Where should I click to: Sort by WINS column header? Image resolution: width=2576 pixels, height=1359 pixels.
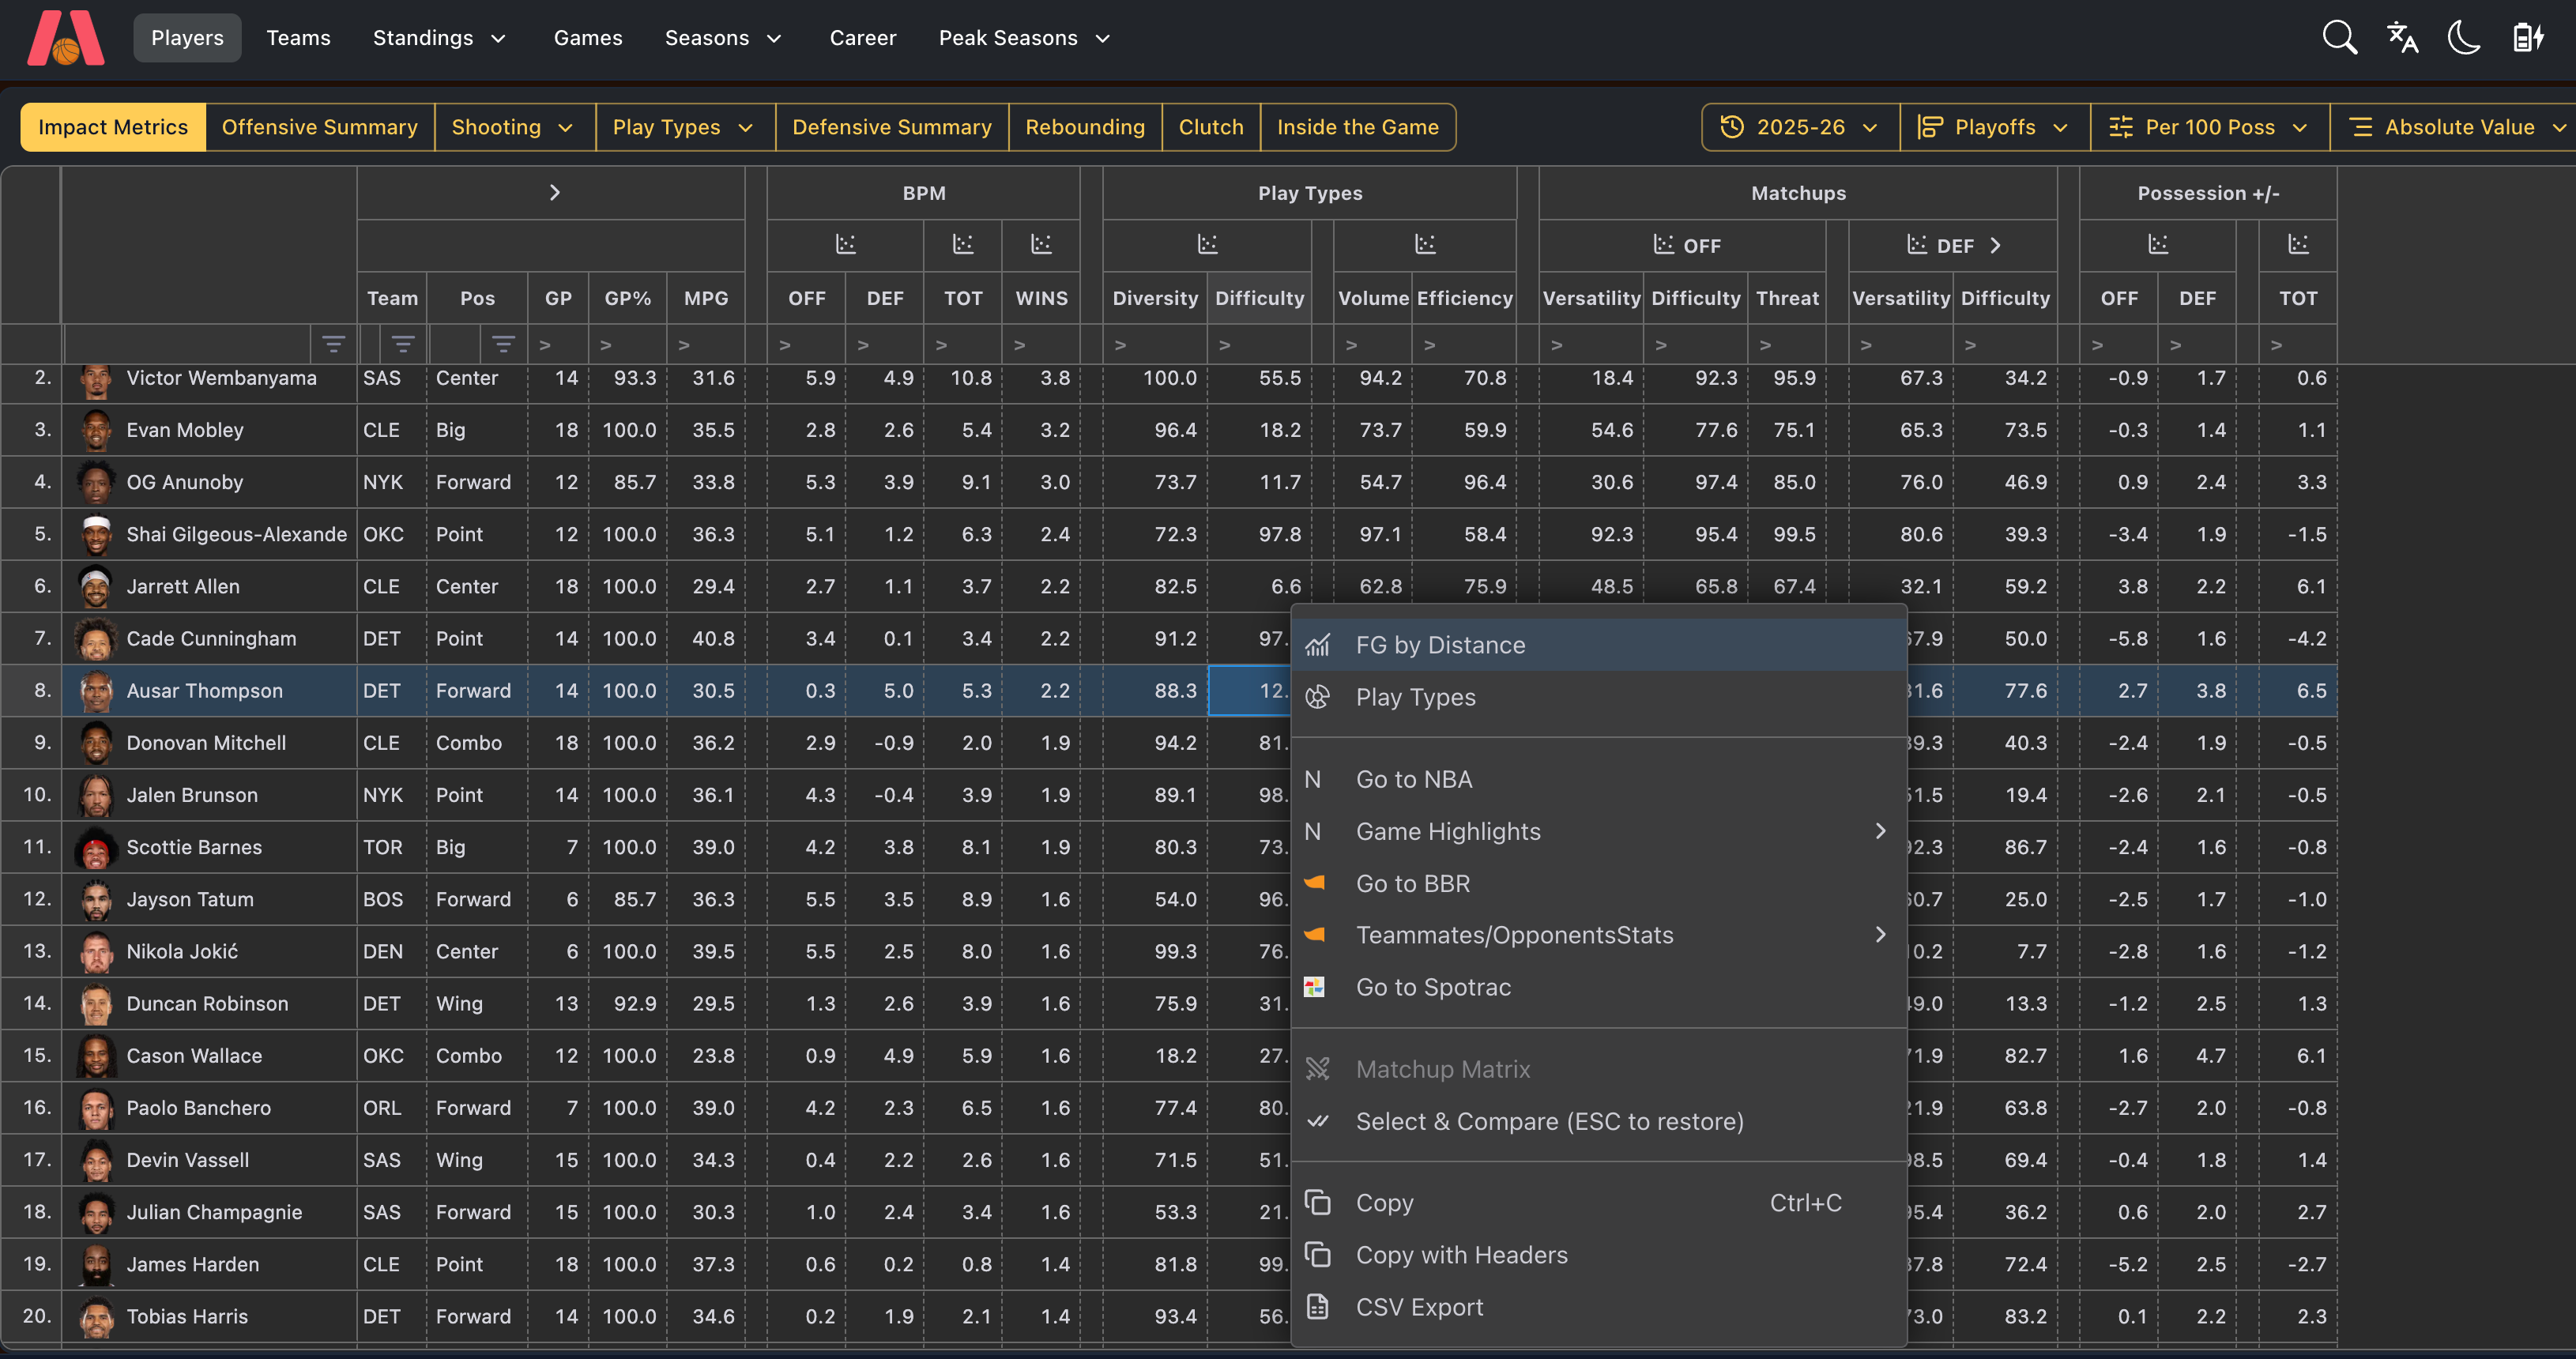click(x=1041, y=298)
